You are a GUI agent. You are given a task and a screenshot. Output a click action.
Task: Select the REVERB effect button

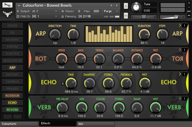(12, 110)
